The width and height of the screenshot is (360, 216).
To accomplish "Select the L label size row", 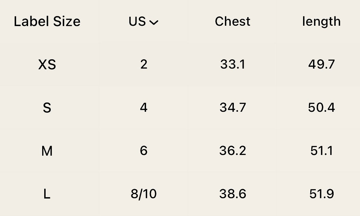I will click(47, 194).
